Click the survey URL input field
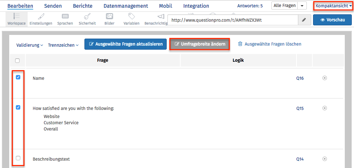The width and height of the screenshot is (354, 168). point(232,20)
